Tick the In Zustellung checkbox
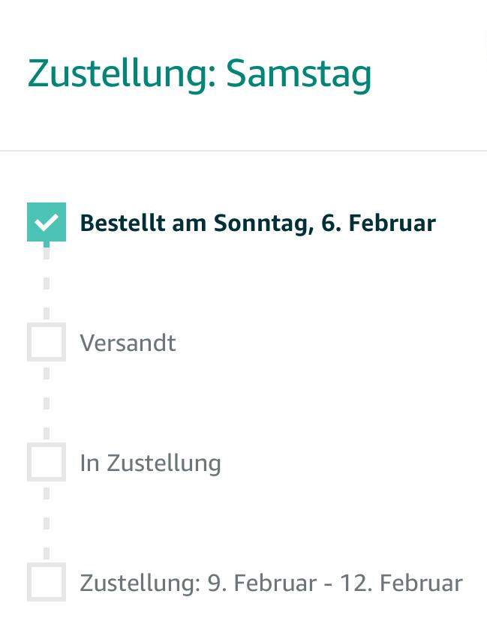This screenshot has width=487, height=636. [47, 462]
